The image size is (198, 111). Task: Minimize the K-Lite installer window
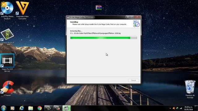coord(128,17)
